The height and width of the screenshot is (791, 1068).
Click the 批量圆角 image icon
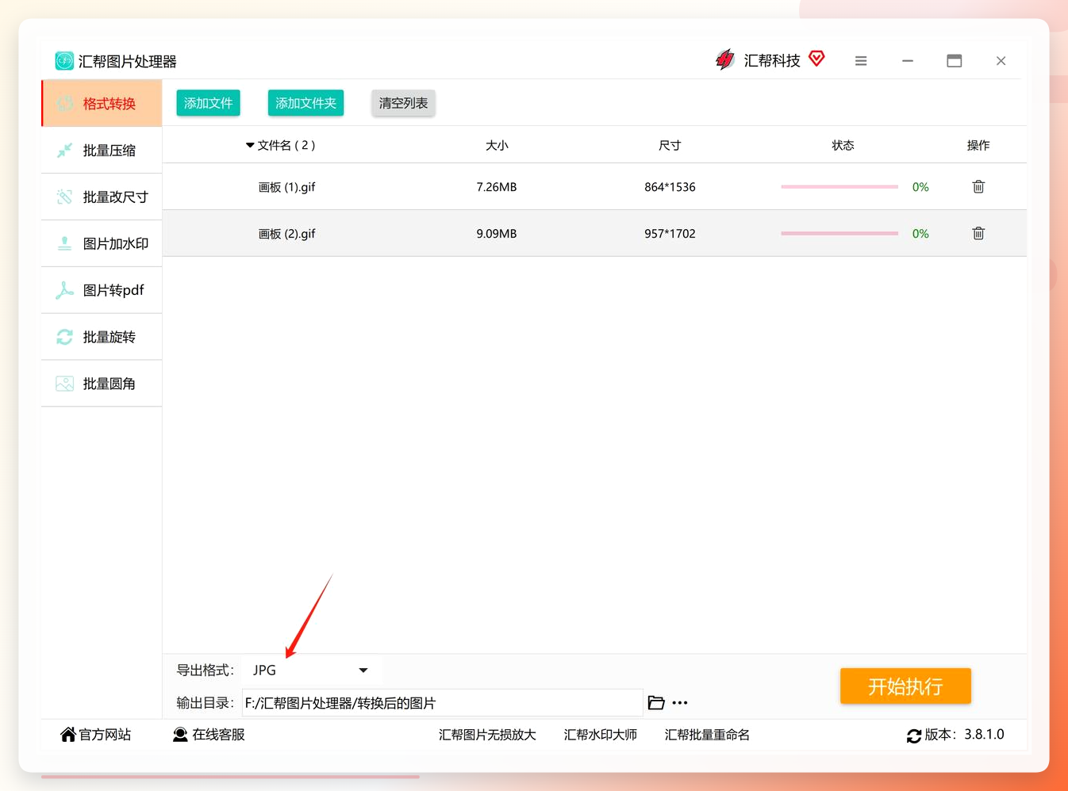pyautogui.click(x=64, y=384)
